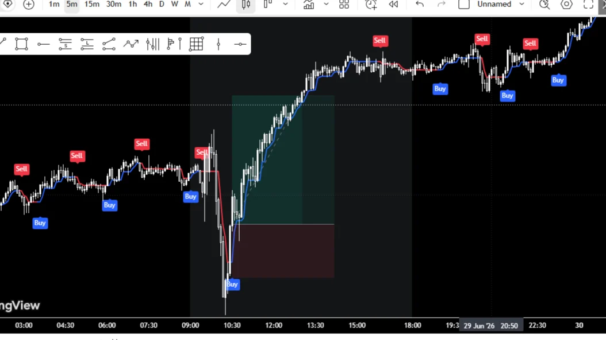Viewport: 606px width, 340px height.
Task: Click the red stop-loss zone of long position
Action: pyautogui.click(x=283, y=251)
